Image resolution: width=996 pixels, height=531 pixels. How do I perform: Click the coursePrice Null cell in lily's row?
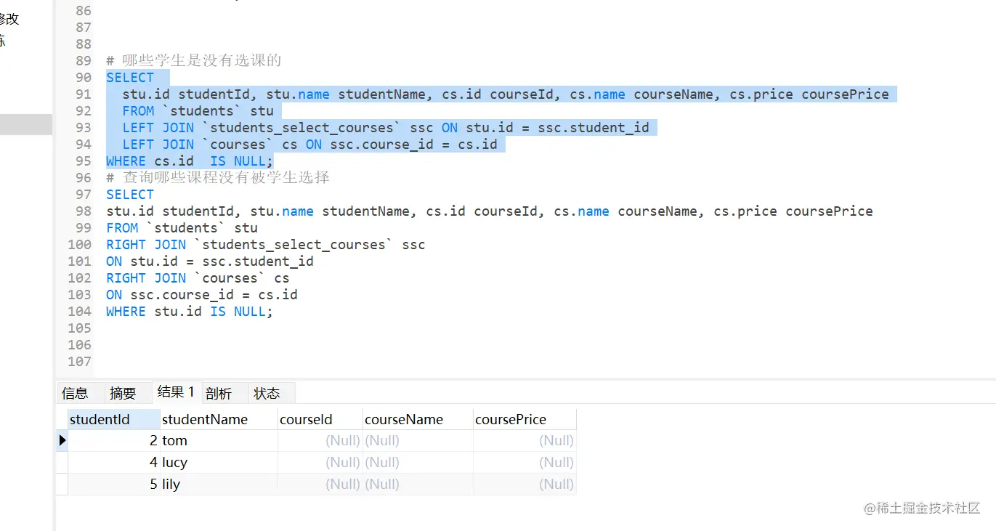coord(525,484)
